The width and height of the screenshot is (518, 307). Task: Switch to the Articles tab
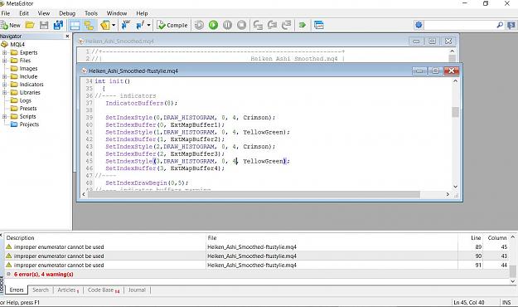coord(68,290)
